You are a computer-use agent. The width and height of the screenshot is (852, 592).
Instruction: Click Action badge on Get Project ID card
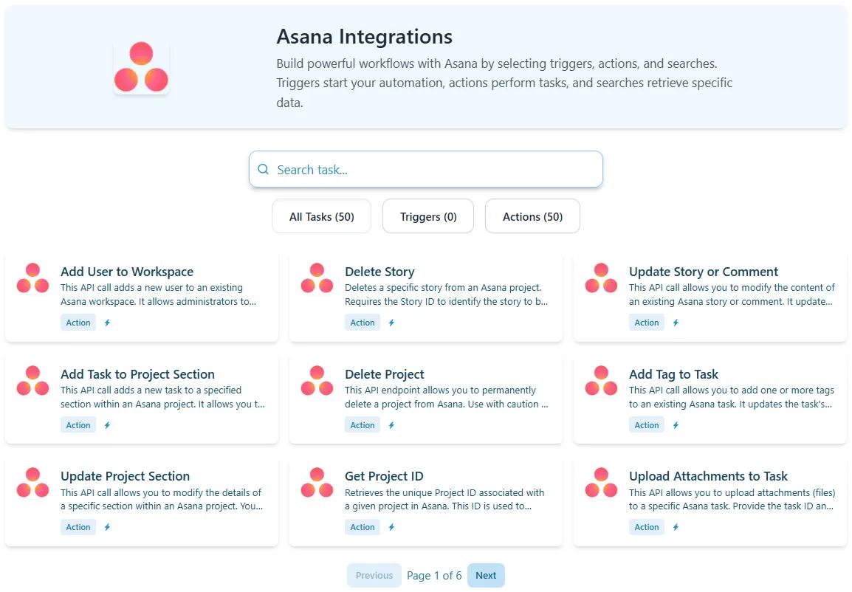[x=363, y=527]
